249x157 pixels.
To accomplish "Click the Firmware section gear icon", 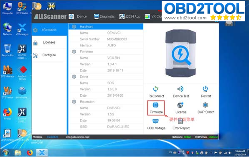I will pyautogui.click(x=74, y=51).
